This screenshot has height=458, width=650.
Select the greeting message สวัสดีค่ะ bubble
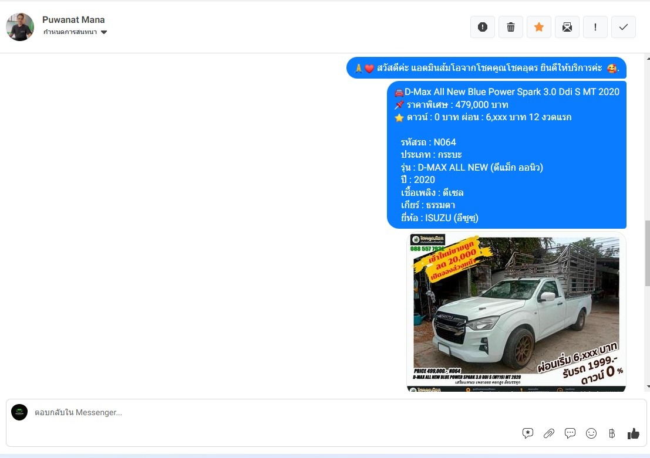coord(486,67)
